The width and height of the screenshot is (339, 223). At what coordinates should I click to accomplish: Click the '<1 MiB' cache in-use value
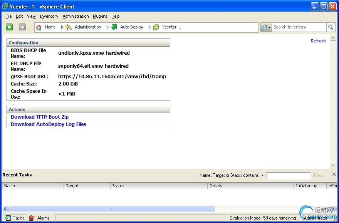pyautogui.click(x=67, y=94)
